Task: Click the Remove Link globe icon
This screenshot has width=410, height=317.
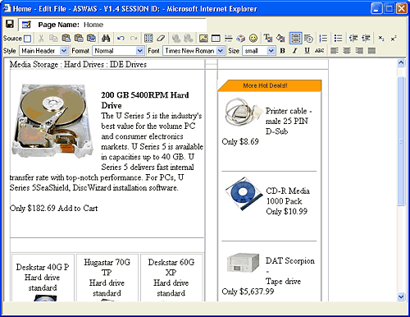Action: click(189, 38)
